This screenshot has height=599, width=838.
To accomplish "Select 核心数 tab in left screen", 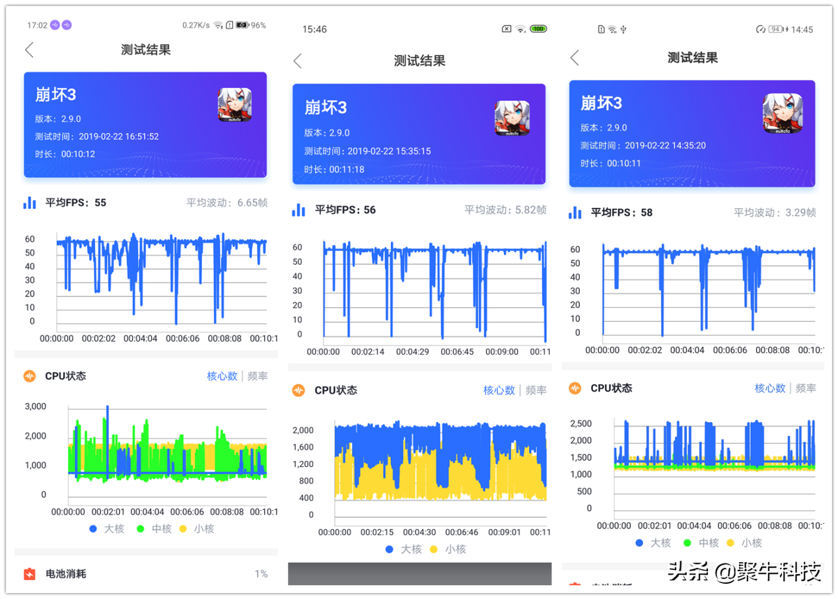I will pos(222,376).
